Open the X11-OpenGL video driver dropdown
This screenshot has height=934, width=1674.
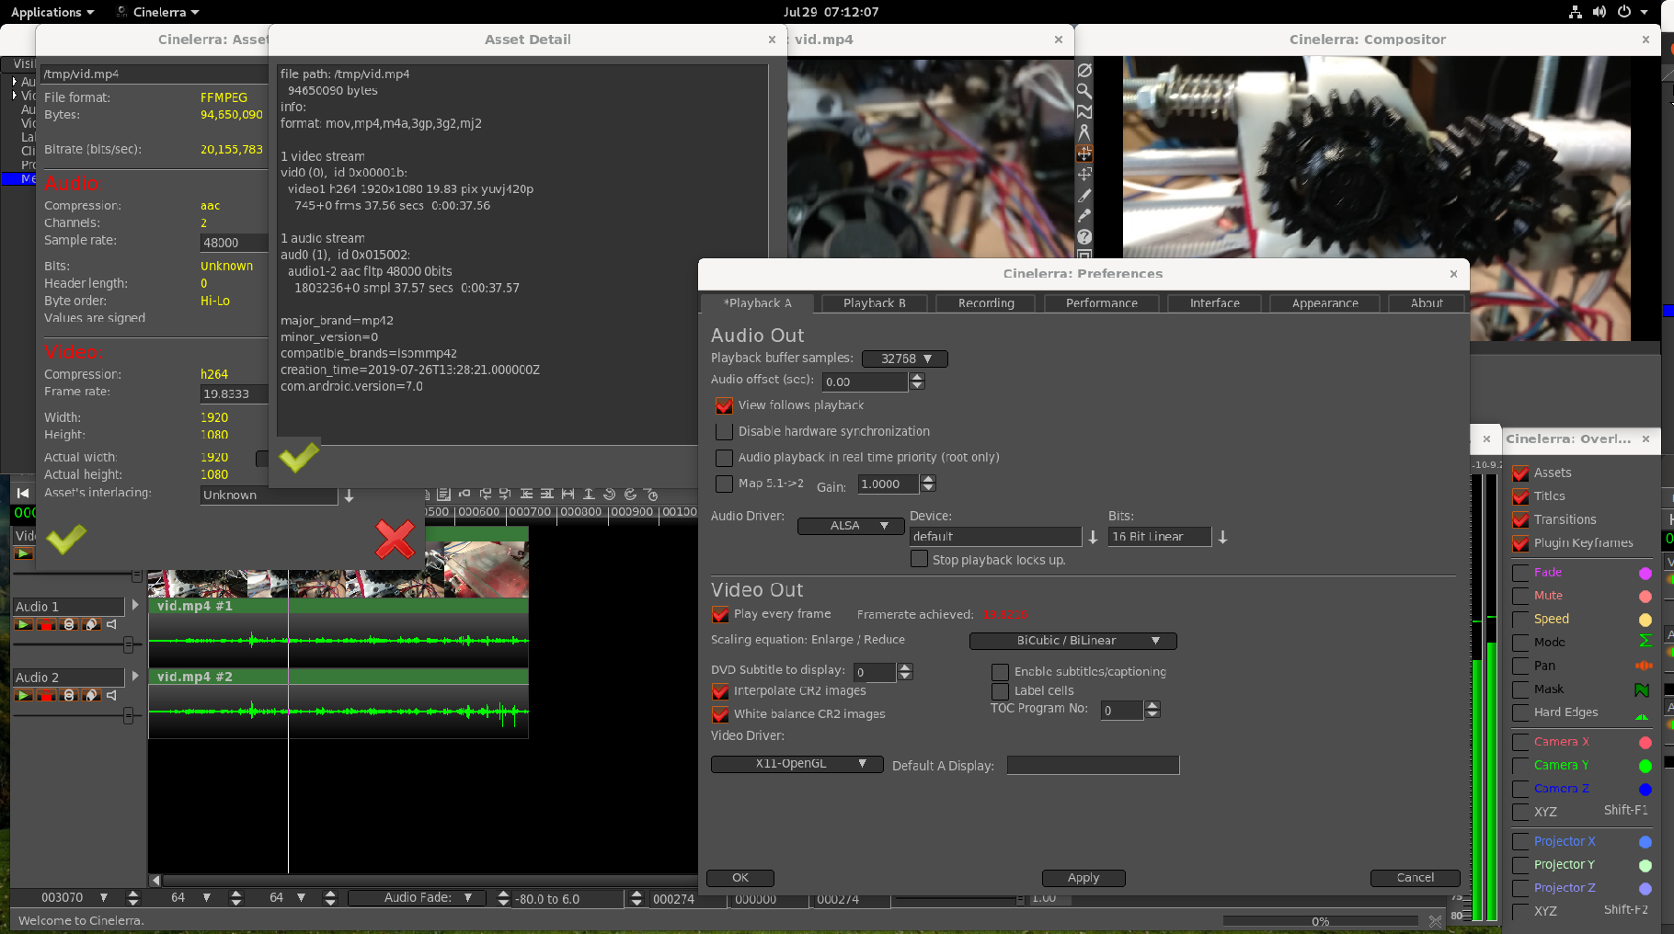797,764
